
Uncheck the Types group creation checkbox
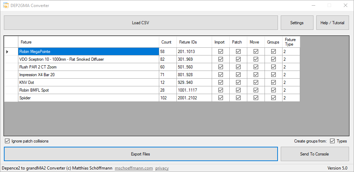click(332, 141)
